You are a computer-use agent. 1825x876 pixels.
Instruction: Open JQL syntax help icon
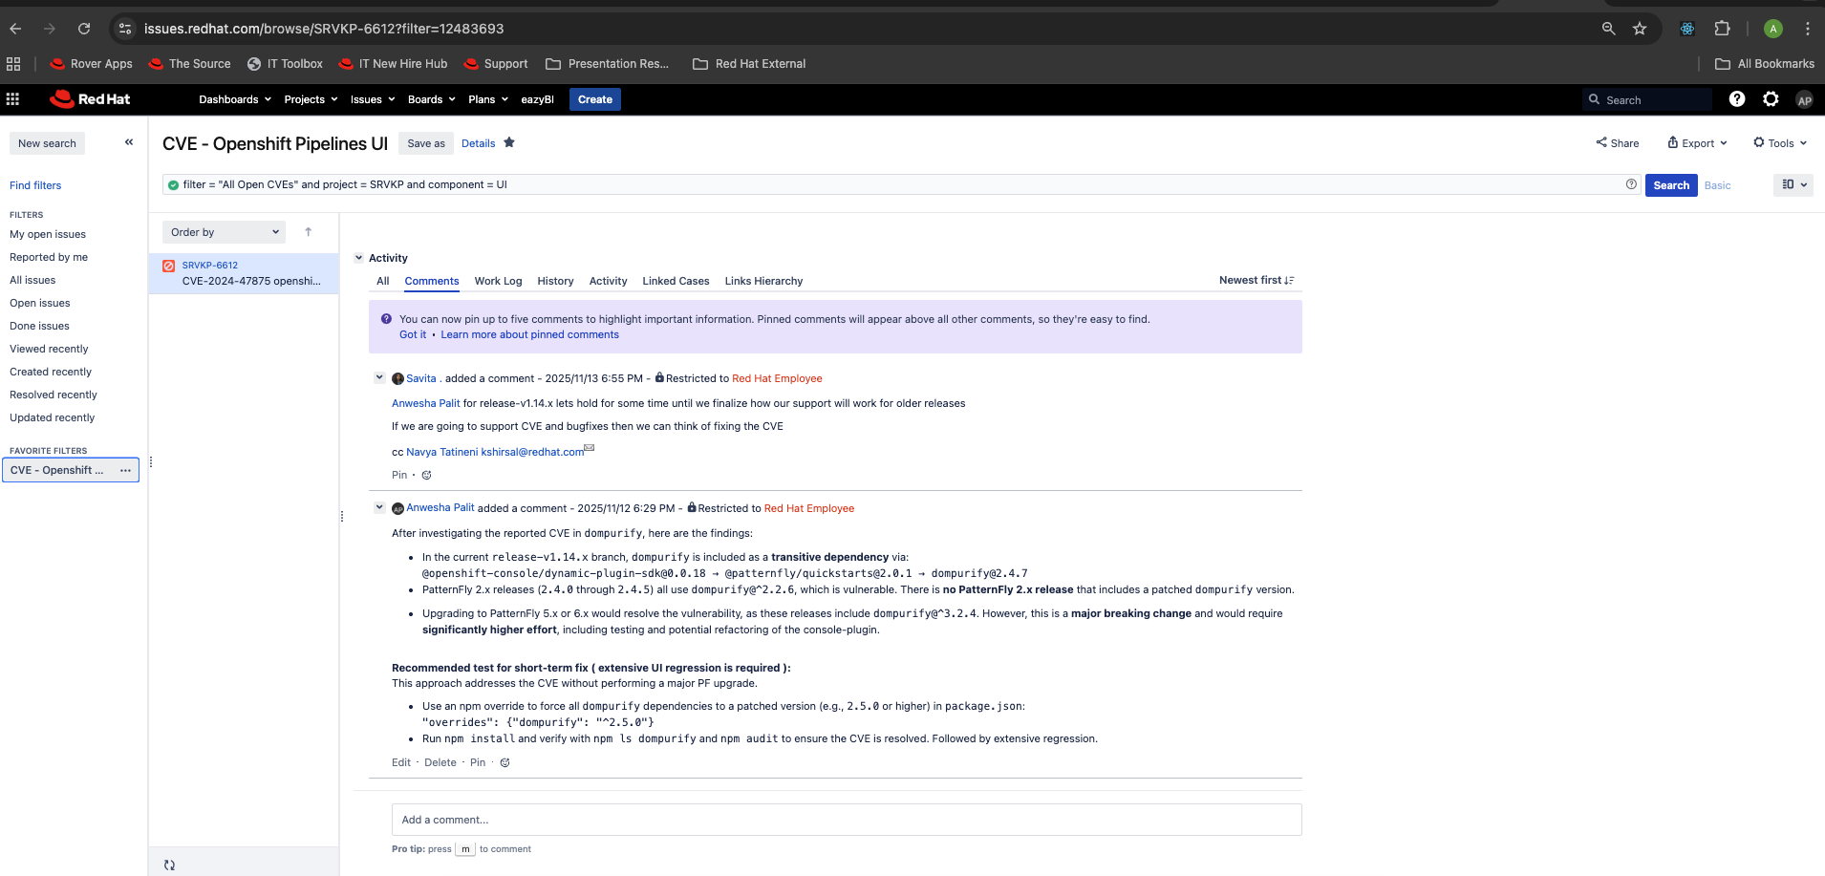click(1631, 184)
